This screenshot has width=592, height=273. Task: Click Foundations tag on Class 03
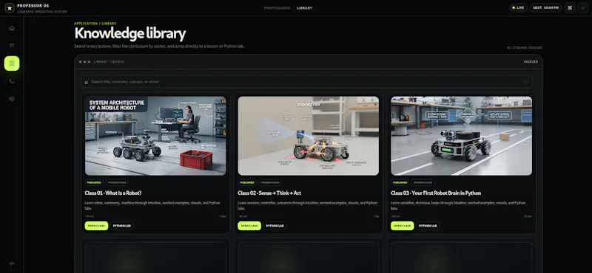(x=423, y=183)
